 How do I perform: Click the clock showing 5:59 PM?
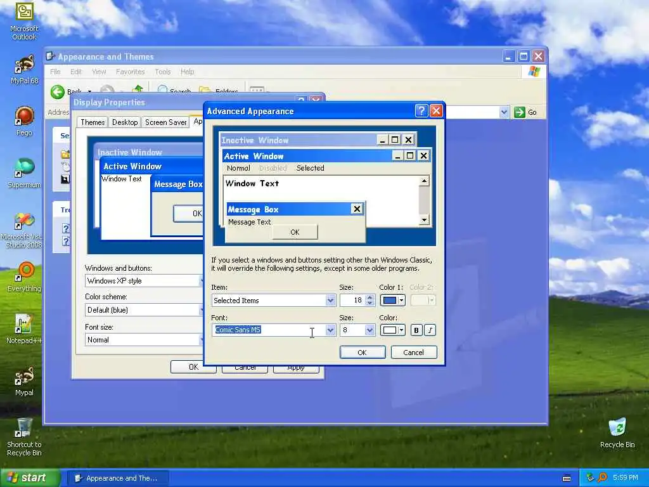pos(625,478)
